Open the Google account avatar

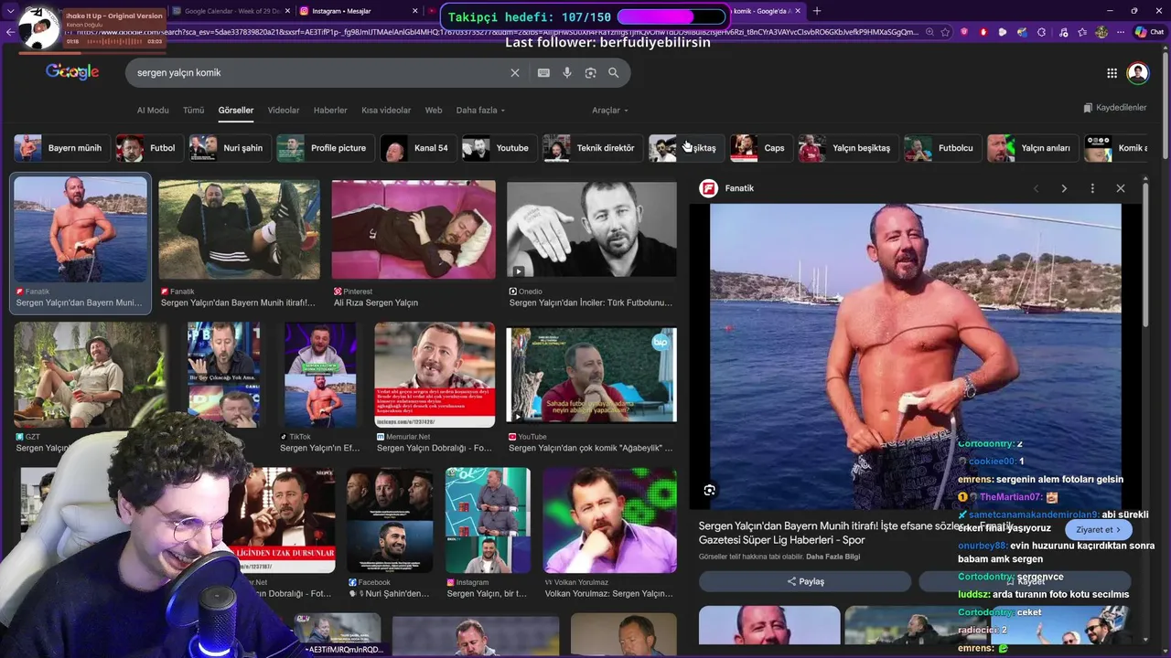tap(1137, 73)
